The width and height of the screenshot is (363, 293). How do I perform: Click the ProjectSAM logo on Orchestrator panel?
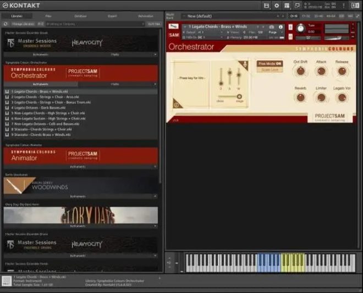tap(329, 117)
